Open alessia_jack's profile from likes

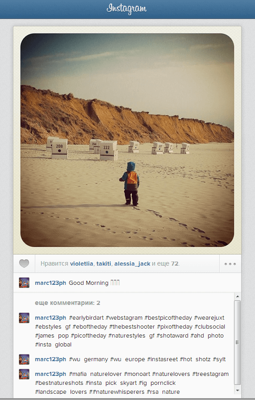coord(132,264)
